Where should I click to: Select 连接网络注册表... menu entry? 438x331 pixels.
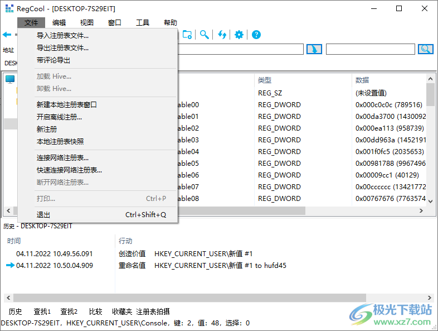98,158
